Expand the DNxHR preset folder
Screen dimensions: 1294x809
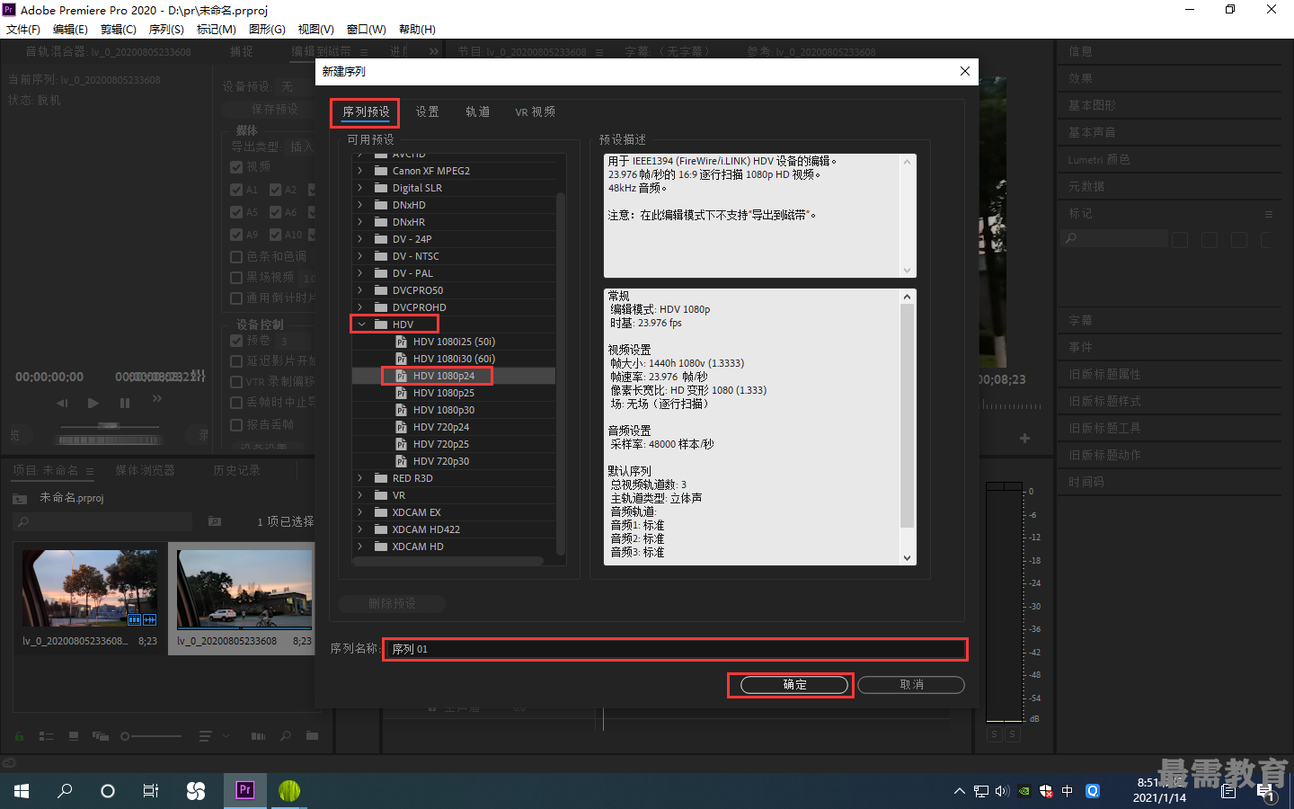coord(361,222)
